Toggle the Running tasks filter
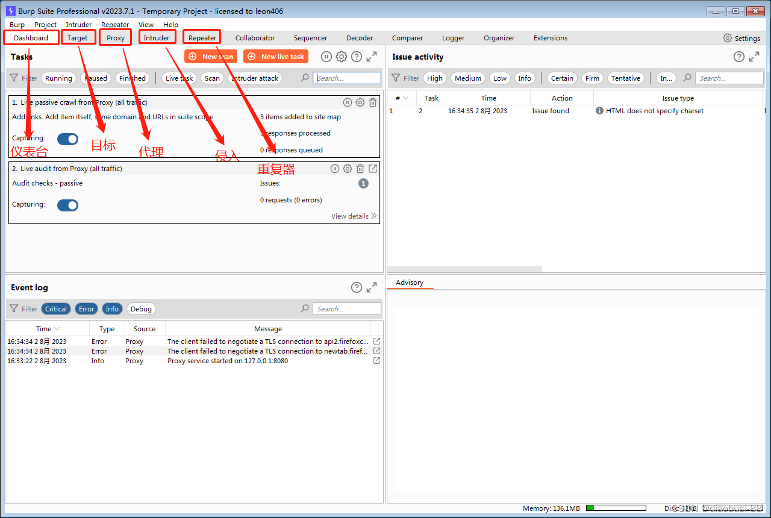Screen dimensions: 771x518 pyautogui.click(x=58, y=78)
